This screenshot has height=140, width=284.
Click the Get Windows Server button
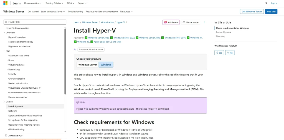click(252, 12)
